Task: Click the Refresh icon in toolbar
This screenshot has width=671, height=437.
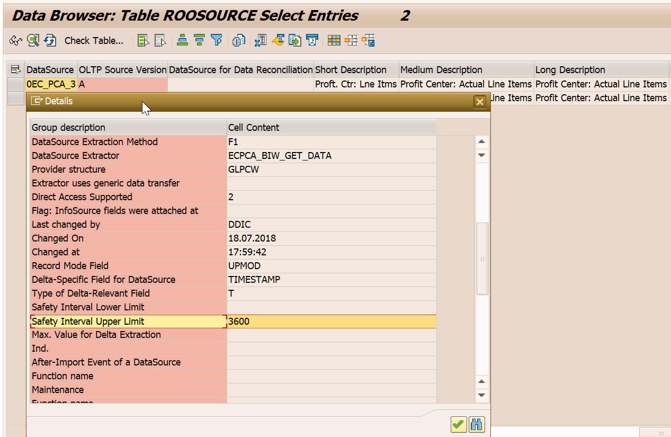Action: (x=50, y=40)
